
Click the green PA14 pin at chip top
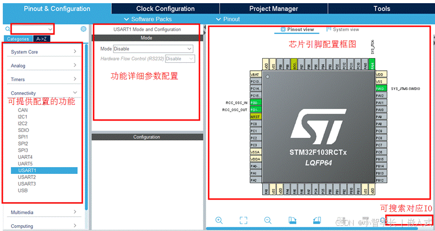coord(372,63)
